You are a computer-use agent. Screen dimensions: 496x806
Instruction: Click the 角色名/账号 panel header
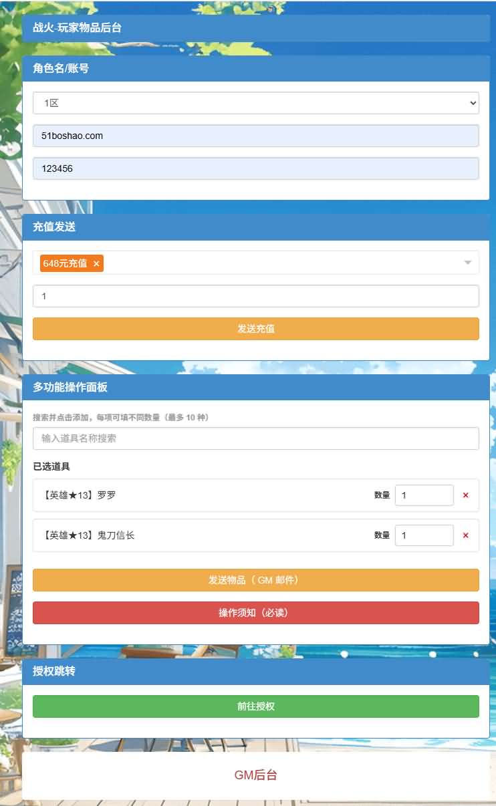[256, 68]
